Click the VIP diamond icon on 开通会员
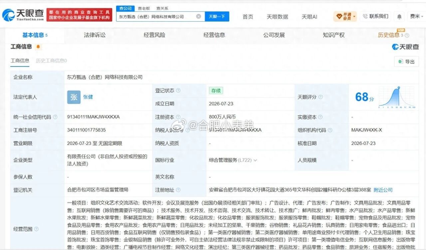Image resolution: width=426 pixels, height=250 pixels. [x=339, y=16]
